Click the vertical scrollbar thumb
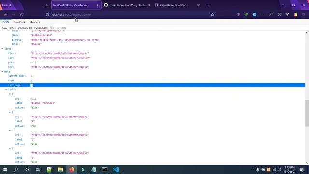Image resolution: width=309 pixels, height=174 pixels. [307, 113]
